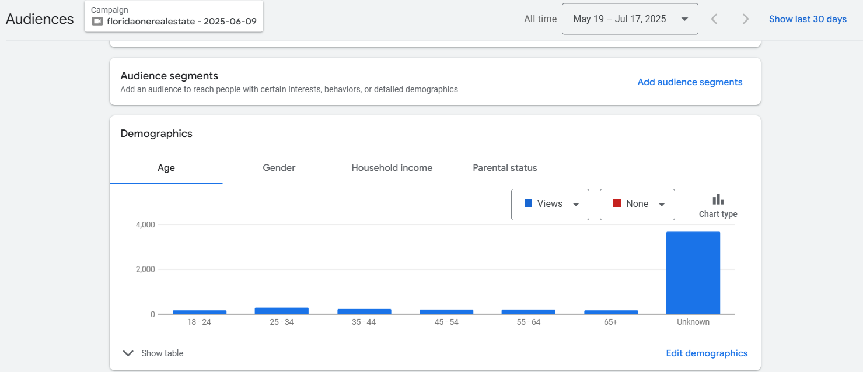863x372 pixels.
Task: Click the red None color swatch
Action: 617,203
